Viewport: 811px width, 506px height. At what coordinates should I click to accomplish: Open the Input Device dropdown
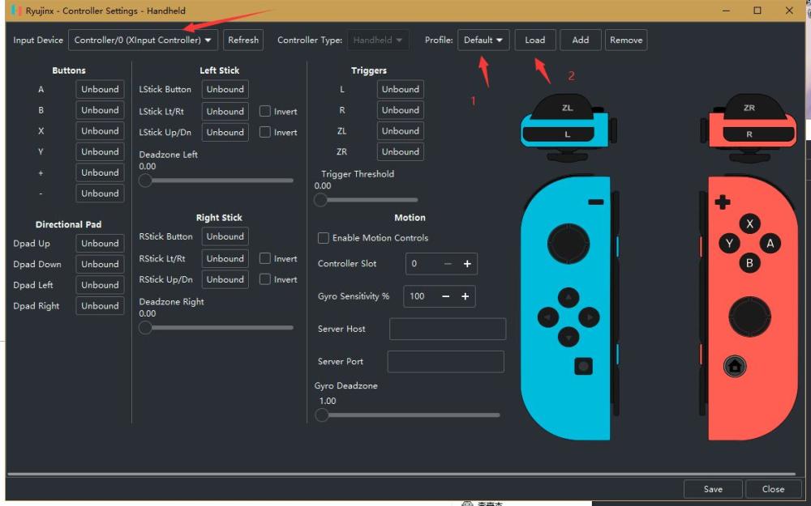tap(144, 40)
